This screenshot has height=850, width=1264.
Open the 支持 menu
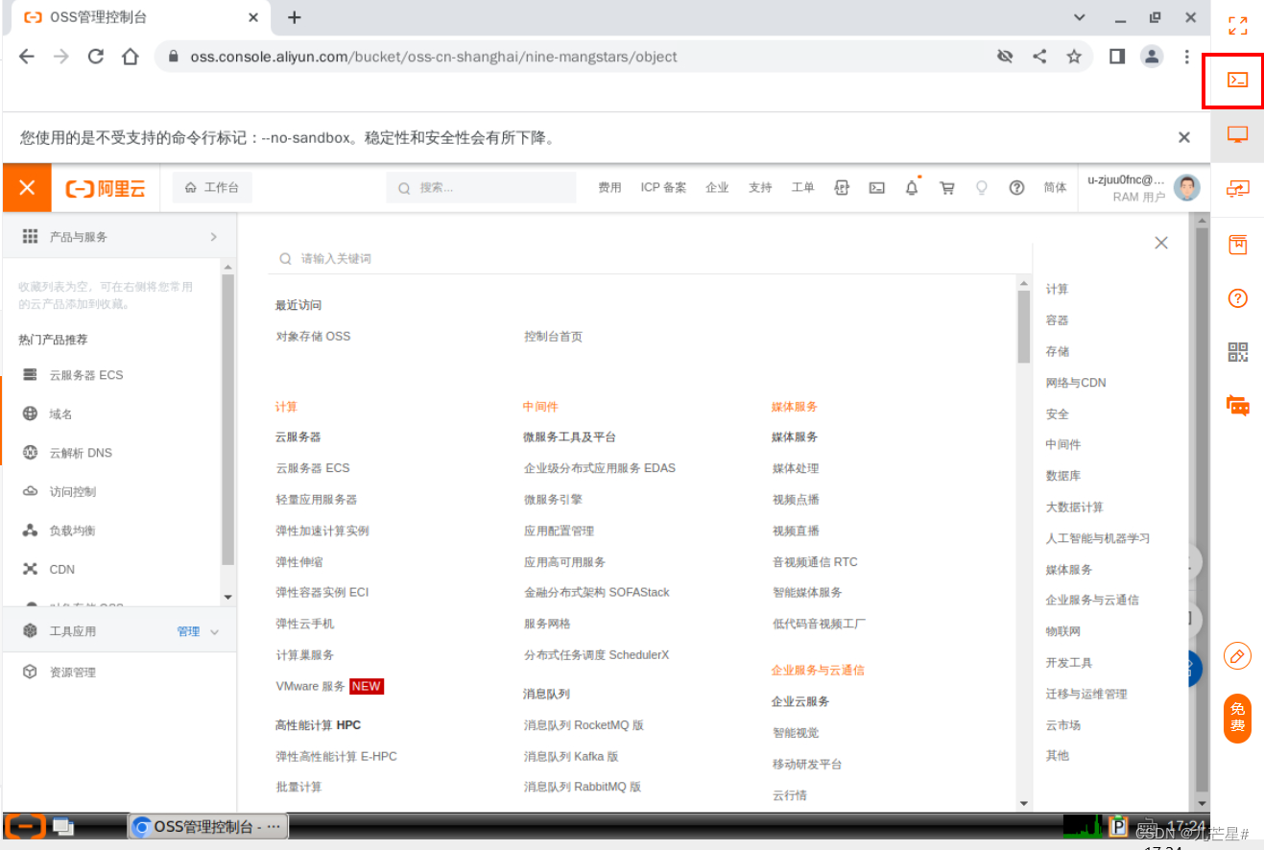tap(760, 188)
